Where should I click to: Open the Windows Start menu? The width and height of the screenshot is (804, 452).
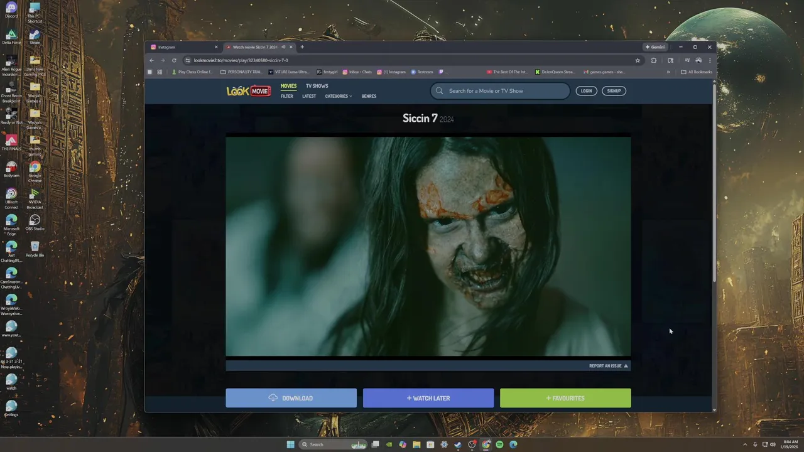click(x=290, y=444)
